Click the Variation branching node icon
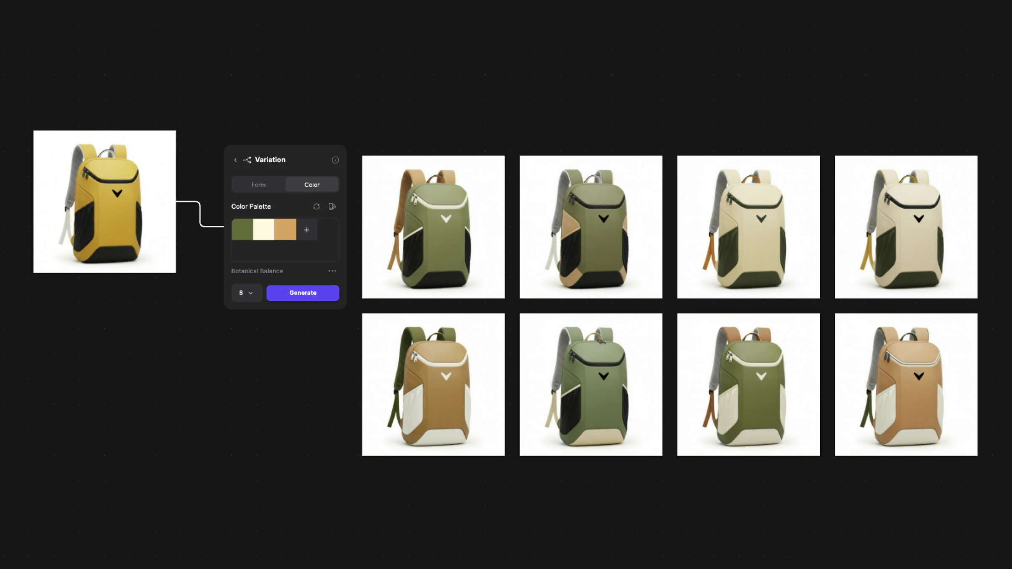Viewport: 1012px width, 569px height. click(247, 160)
